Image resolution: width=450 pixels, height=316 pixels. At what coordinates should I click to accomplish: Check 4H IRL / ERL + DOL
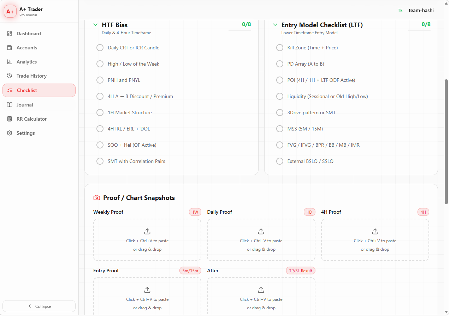pyautogui.click(x=100, y=129)
